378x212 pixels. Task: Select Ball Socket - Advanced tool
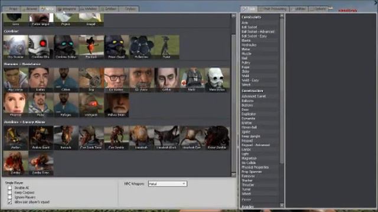[260, 31]
